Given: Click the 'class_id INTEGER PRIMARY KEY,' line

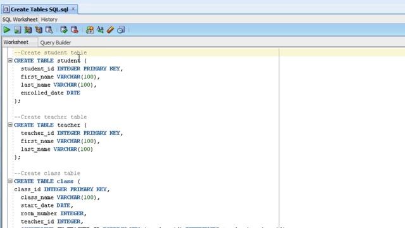Looking at the screenshot, I should pos(62,189).
